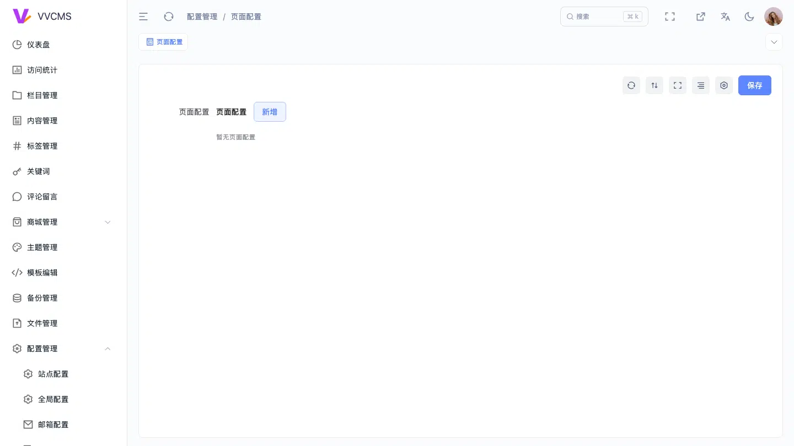Open panel settings hexagon icon

pyautogui.click(x=724, y=85)
